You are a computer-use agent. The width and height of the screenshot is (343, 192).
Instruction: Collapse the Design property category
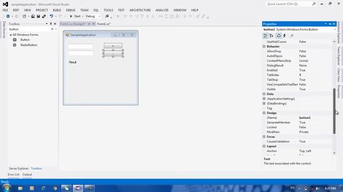click(264, 113)
